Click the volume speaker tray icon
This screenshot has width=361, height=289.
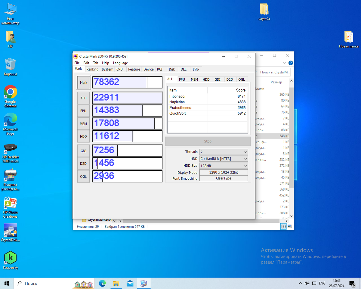click(x=307, y=283)
